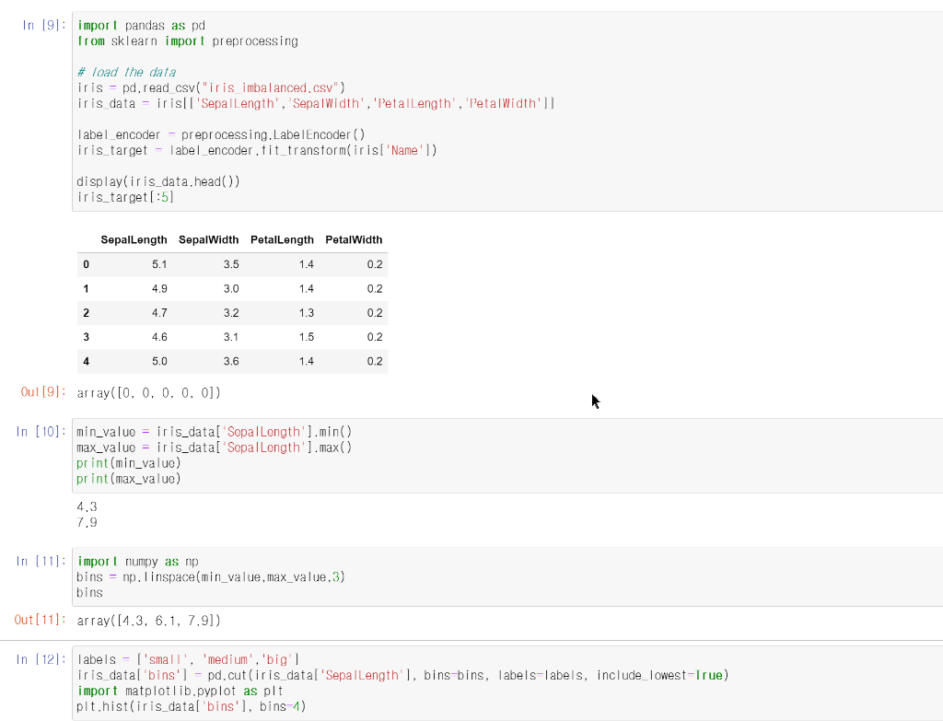The width and height of the screenshot is (943, 721).
Task: Click the plt.hist line in cell 12
Action: click(x=192, y=706)
